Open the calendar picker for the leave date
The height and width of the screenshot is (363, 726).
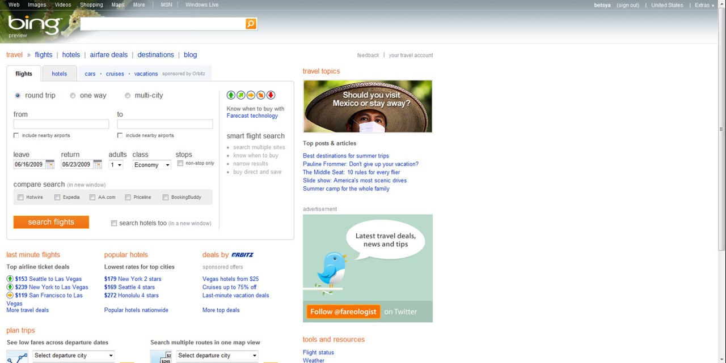pyautogui.click(x=50, y=164)
